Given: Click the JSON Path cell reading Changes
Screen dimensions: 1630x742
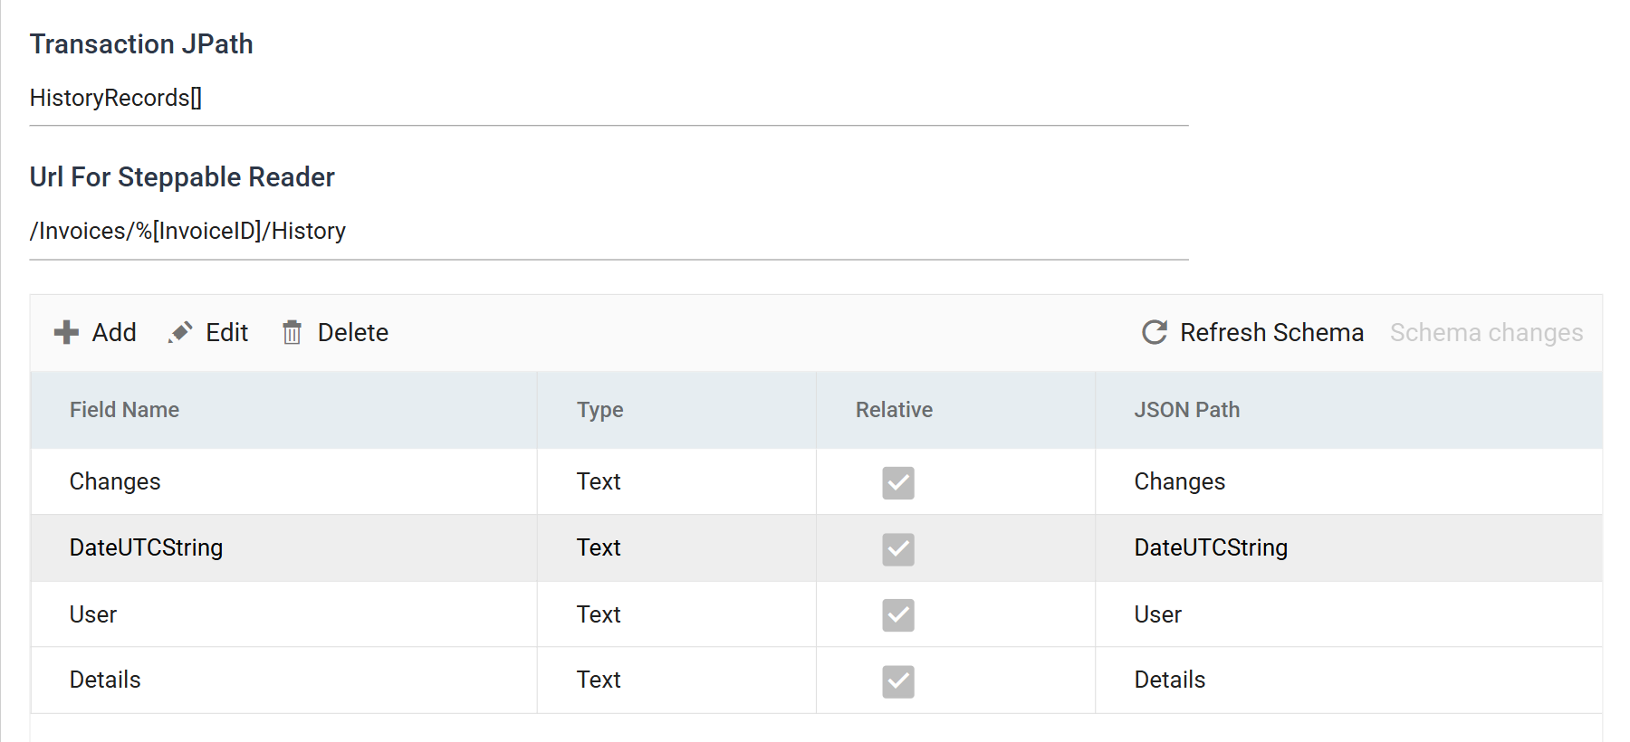Looking at the screenshot, I should (1348, 481).
